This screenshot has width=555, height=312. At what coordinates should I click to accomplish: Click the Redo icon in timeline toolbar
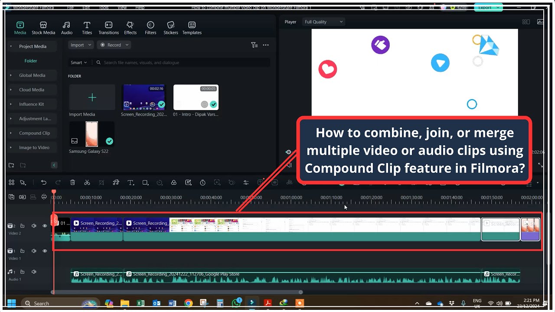tap(58, 182)
